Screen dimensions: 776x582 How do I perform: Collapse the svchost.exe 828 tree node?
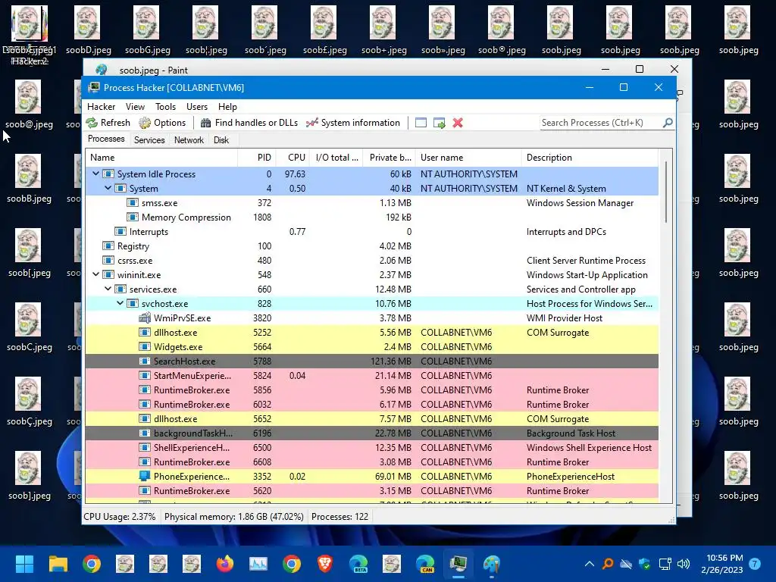(x=120, y=303)
